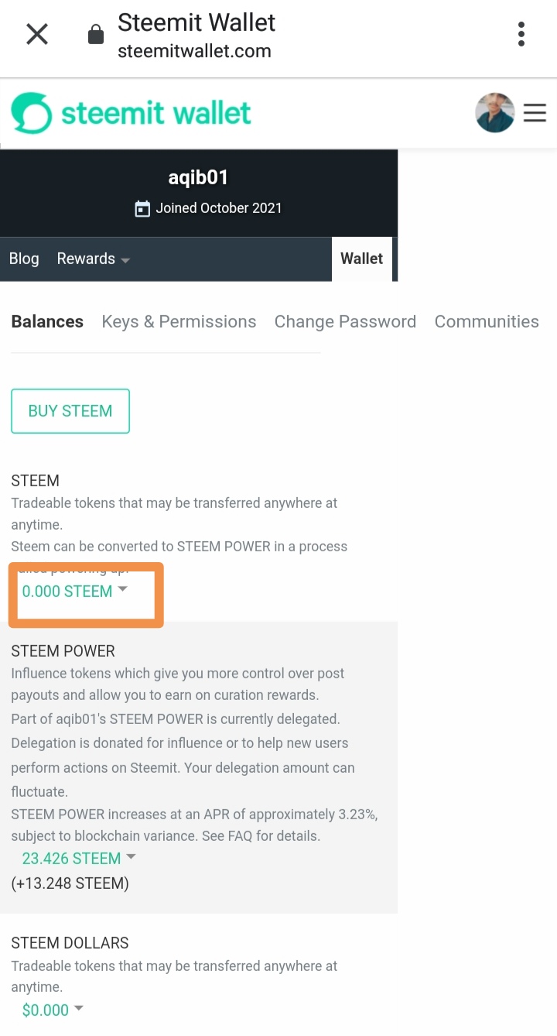Expand the 23.426 STEEM power dropdown
The width and height of the screenshot is (557, 1036).
[79, 858]
